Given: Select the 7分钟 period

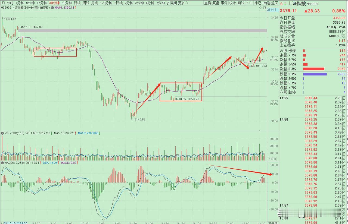Looking at the screenshot, I should pos(160,3).
